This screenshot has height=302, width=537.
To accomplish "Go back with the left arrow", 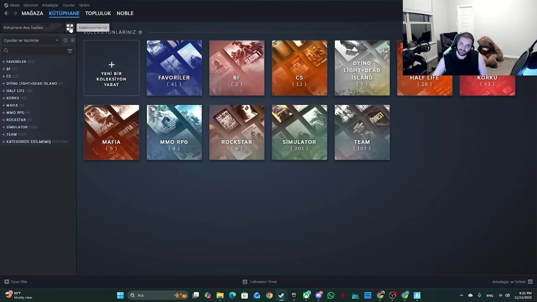I will pos(6,13).
